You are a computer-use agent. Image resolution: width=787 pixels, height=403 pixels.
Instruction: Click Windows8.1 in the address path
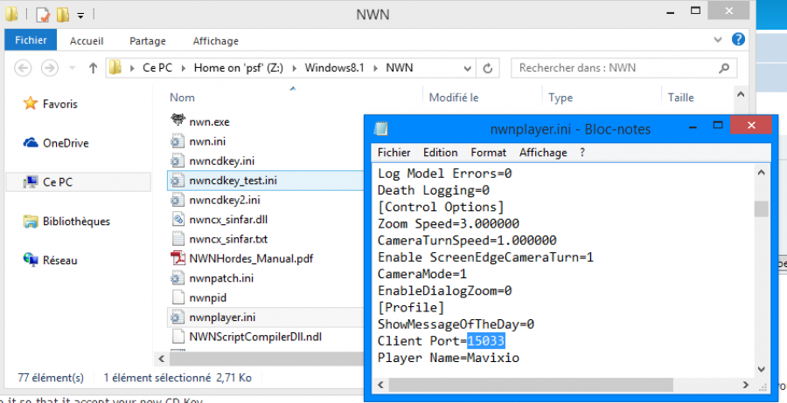(x=334, y=68)
